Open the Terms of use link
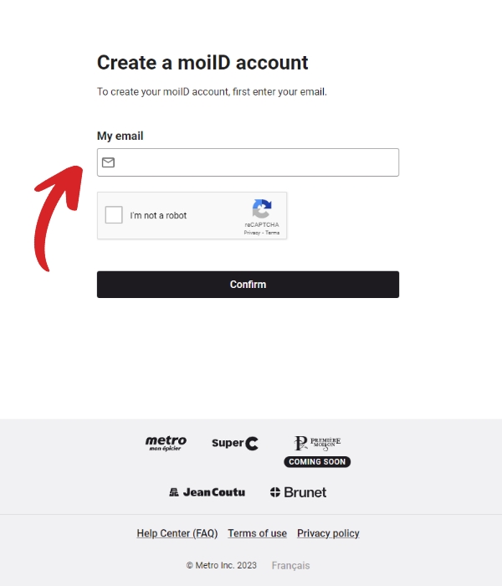Image resolution: width=502 pixels, height=586 pixels. tap(258, 533)
